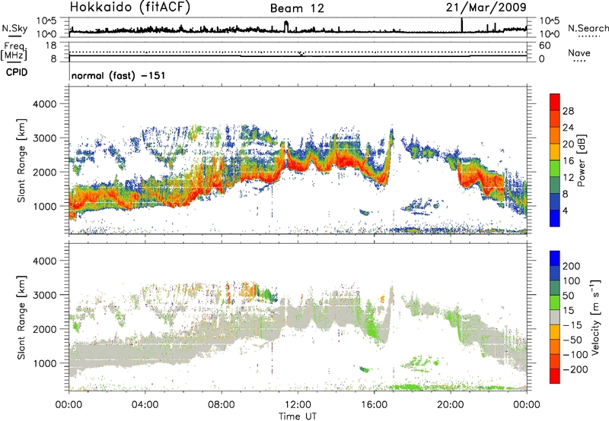The width and height of the screenshot is (609, 421).
Task: Click the Velocity color bar red bottom segment
Action: tap(555, 376)
